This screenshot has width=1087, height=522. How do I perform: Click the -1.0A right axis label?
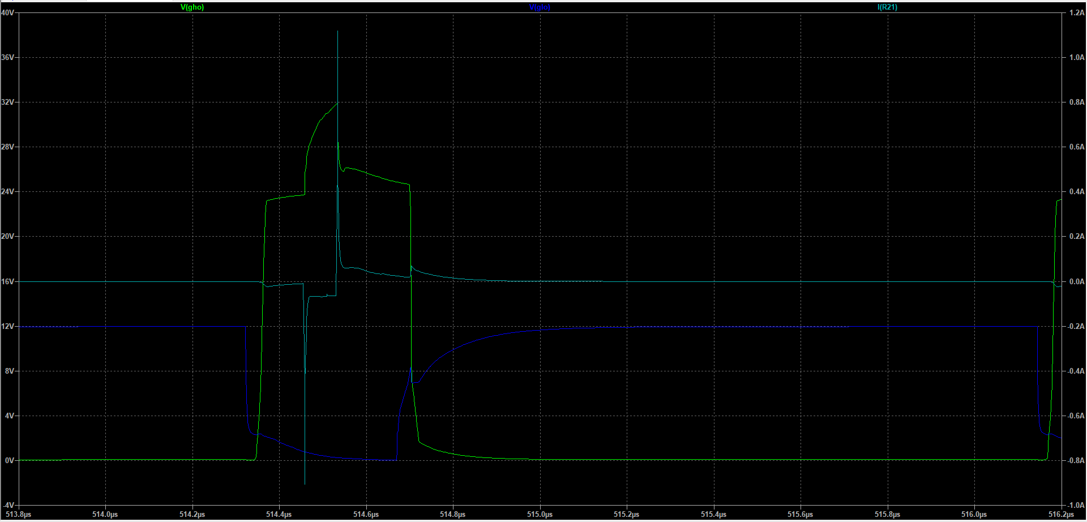[x=1076, y=505]
